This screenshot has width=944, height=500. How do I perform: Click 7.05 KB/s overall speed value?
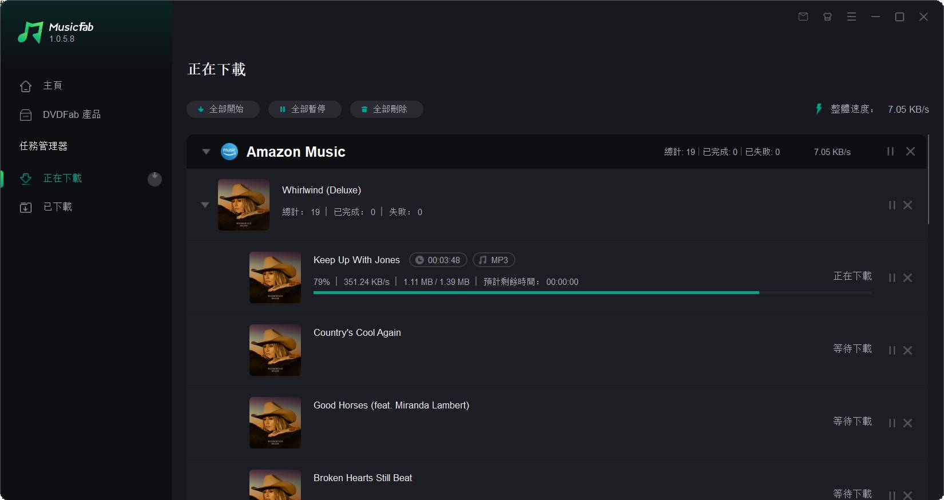[909, 109]
